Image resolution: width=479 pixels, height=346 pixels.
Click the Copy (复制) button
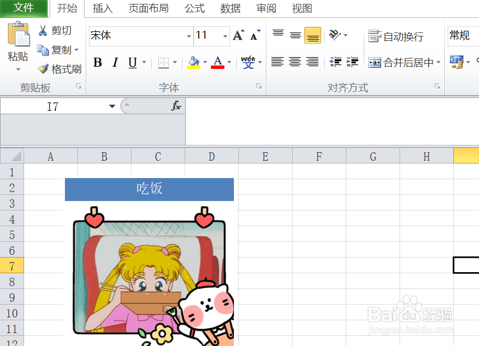(54, 50)
